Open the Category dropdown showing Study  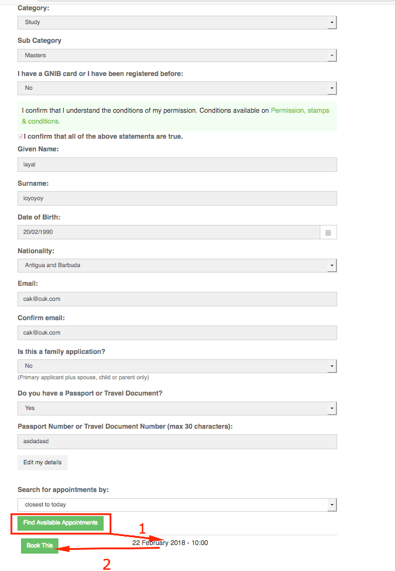point(177,22)
